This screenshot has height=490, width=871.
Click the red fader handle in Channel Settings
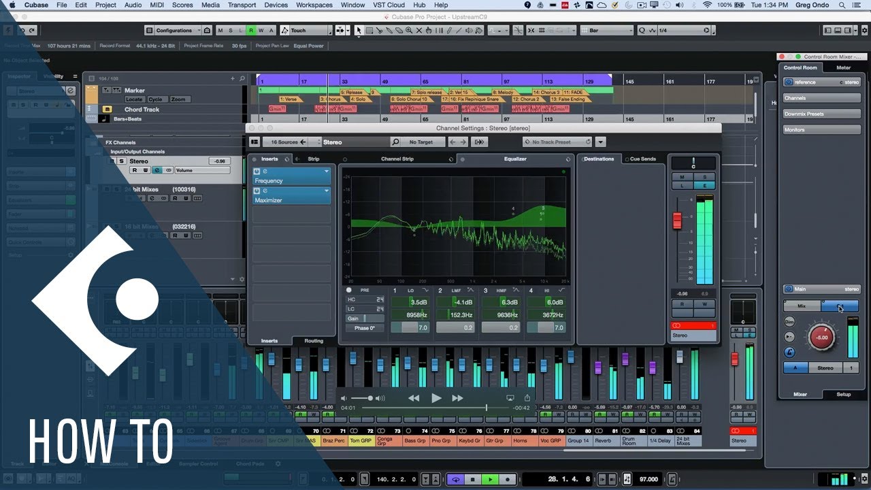[677, 220]
